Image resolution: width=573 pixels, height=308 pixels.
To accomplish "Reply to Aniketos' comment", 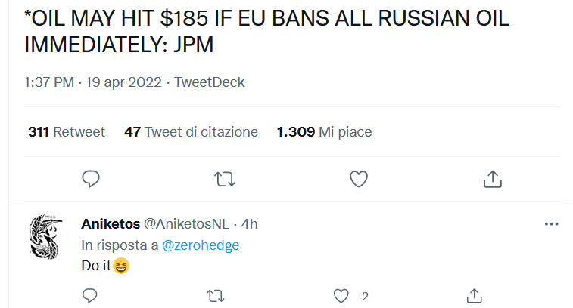I will tap(89, 296).
